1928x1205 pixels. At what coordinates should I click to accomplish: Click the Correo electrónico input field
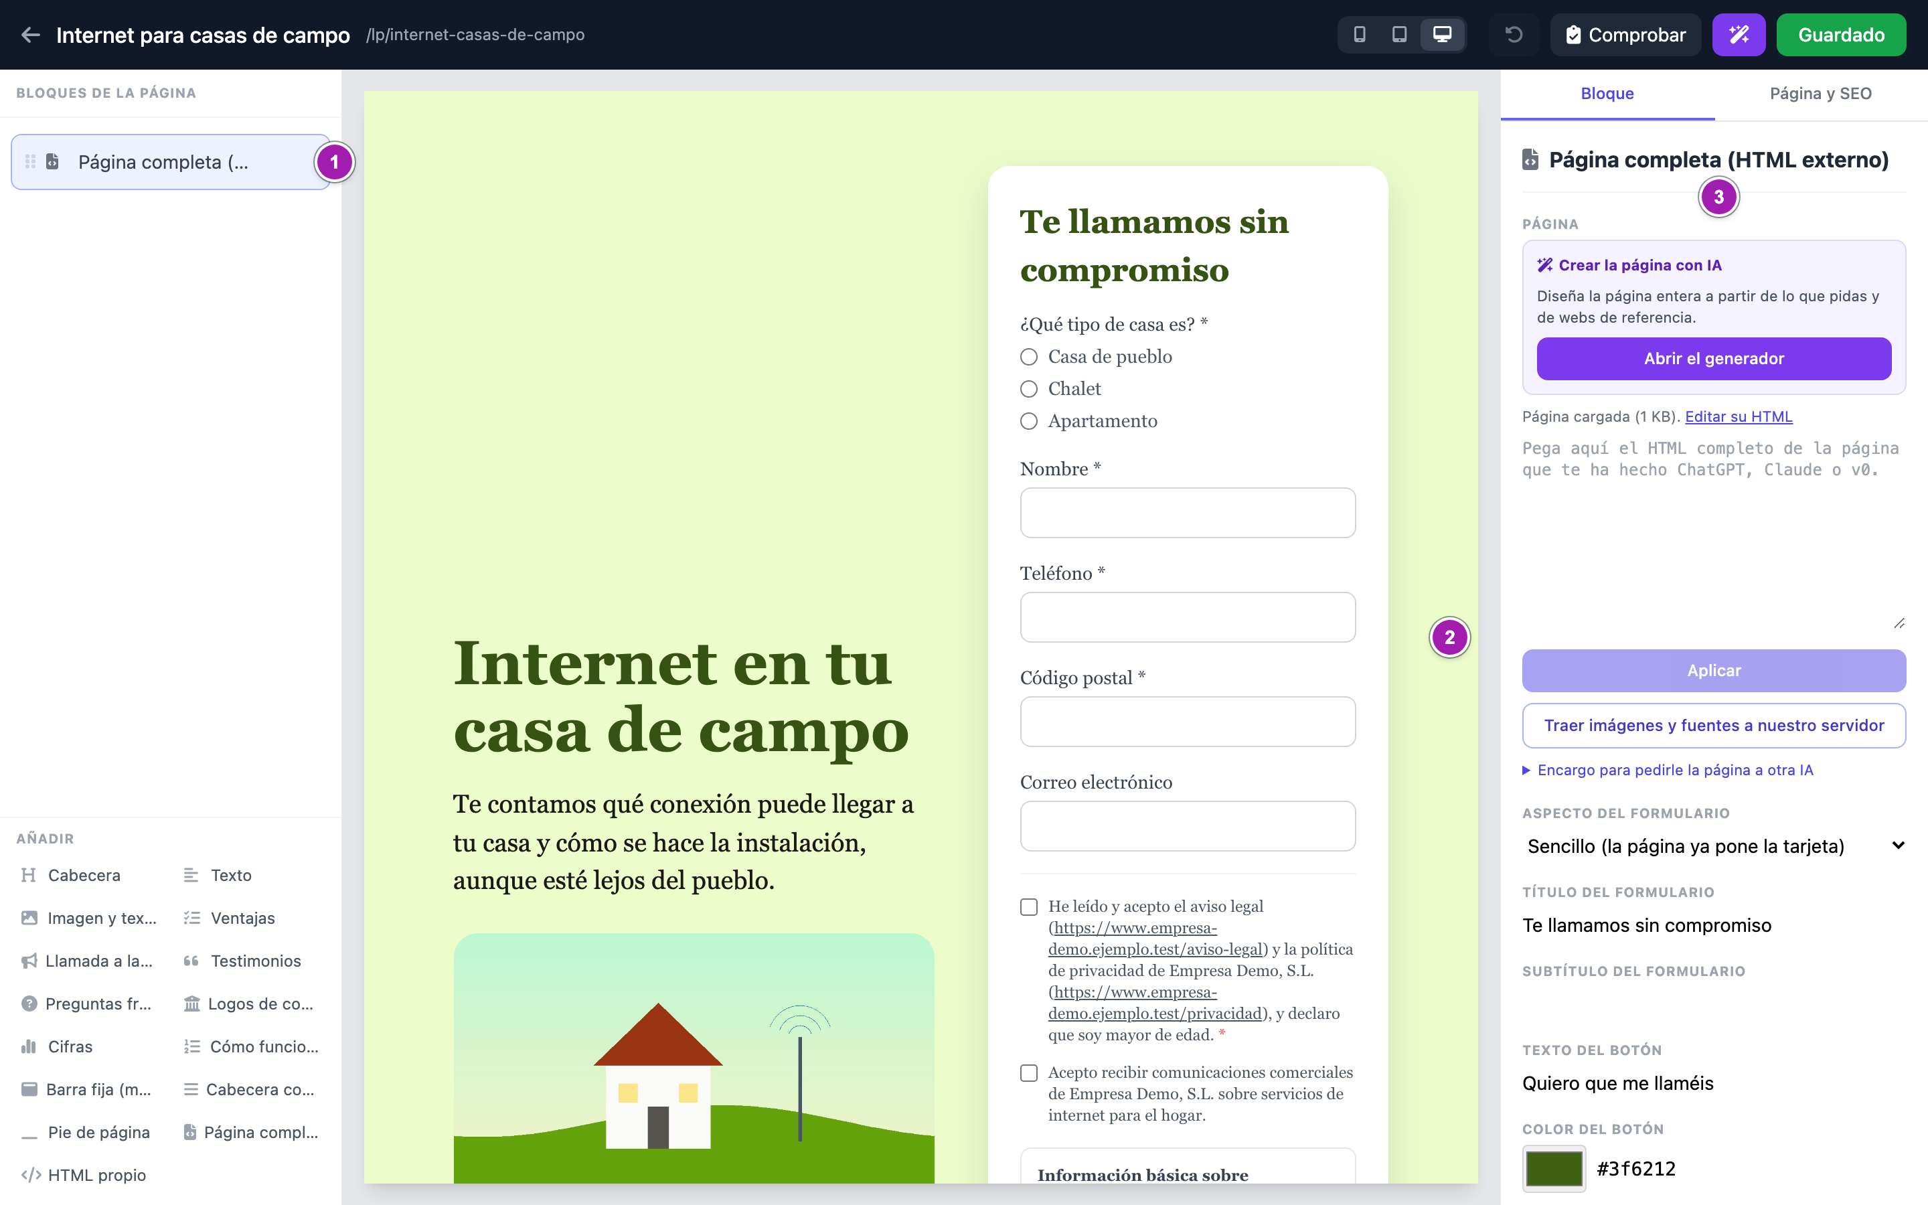pyautogui.click(x=1187, y=825)
